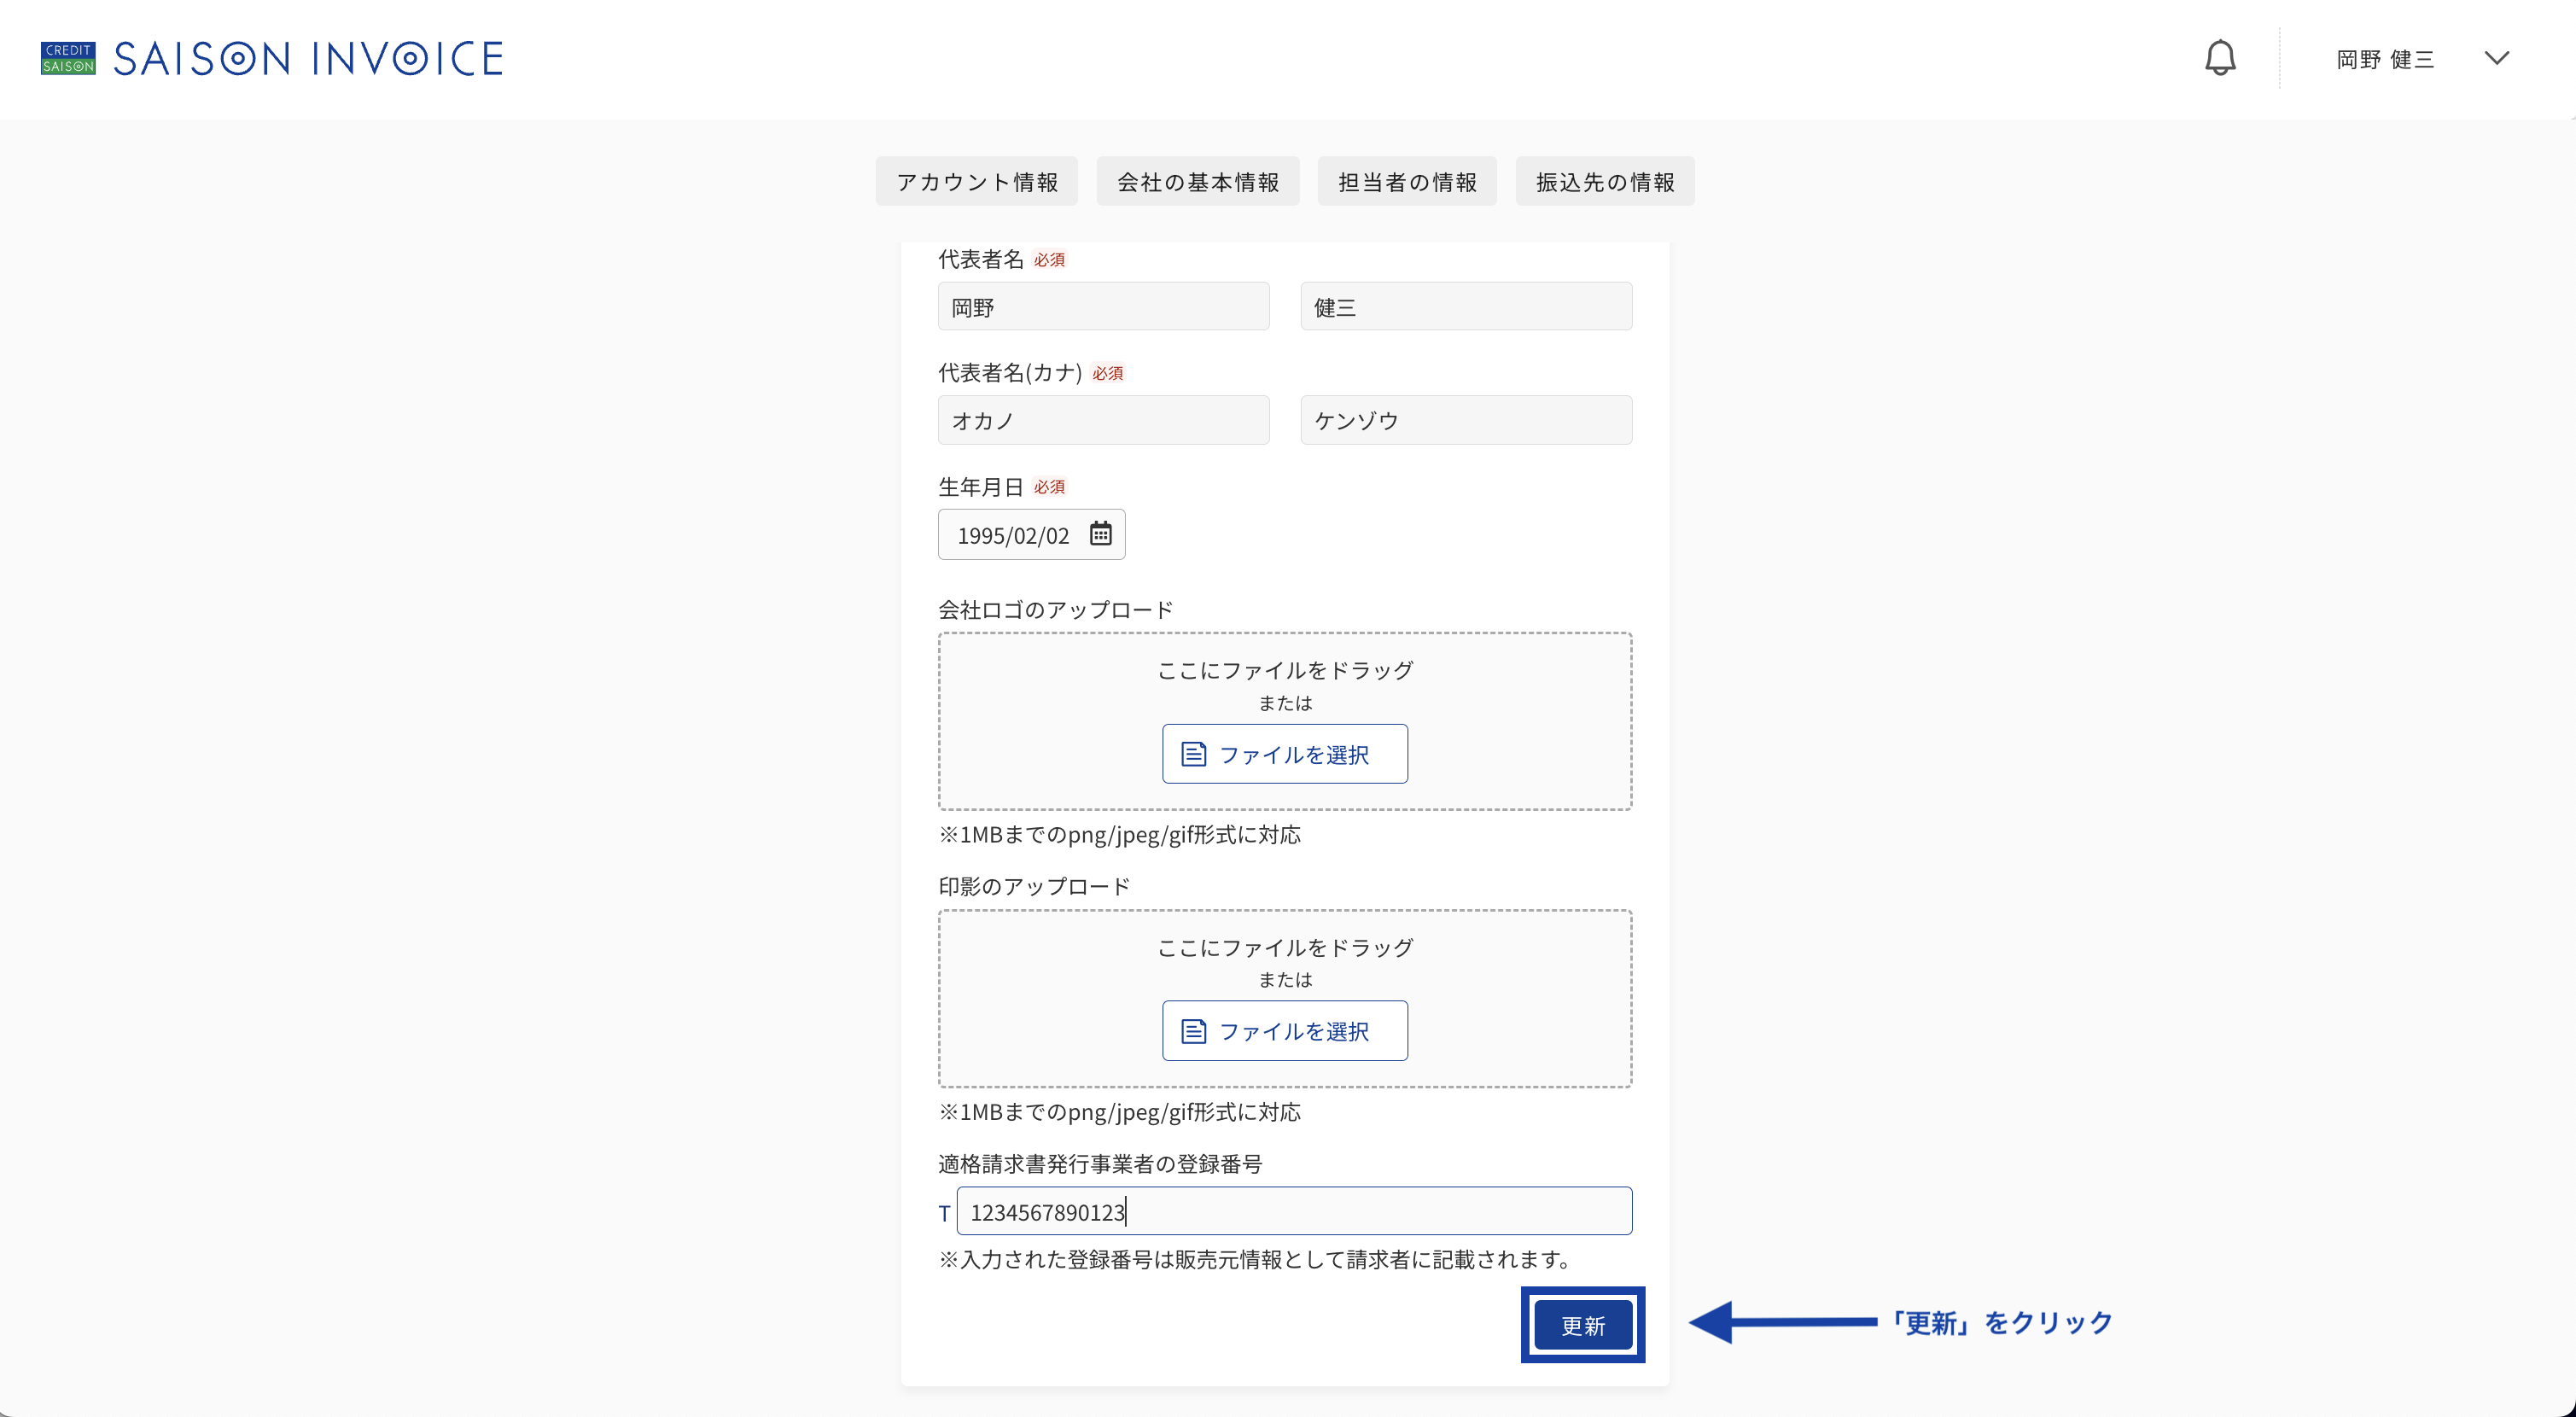Choose file for company logo upload
The image size is (2576, 1417).
pyautogui.click(x=1285, y=754)
